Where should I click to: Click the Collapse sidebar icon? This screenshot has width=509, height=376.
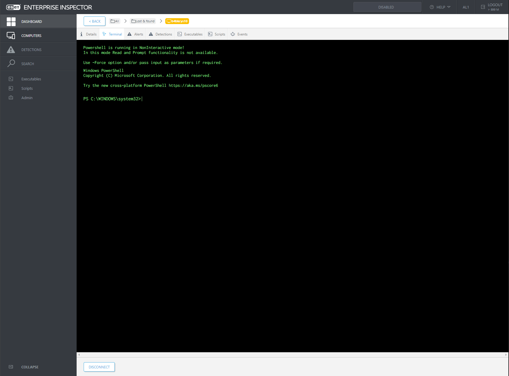11,367
